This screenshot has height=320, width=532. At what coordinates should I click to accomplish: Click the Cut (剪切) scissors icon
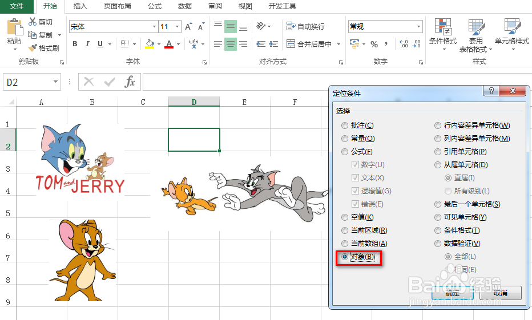click(33, 22)
